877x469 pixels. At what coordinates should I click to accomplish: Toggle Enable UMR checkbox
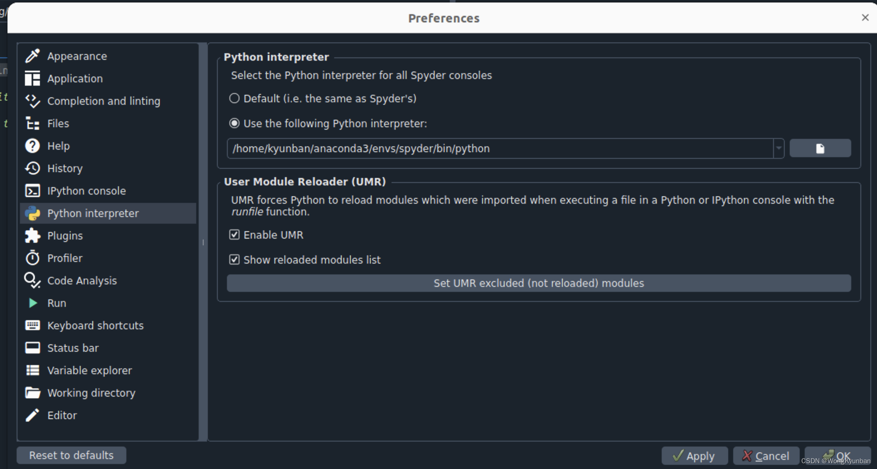click(234, 235)
